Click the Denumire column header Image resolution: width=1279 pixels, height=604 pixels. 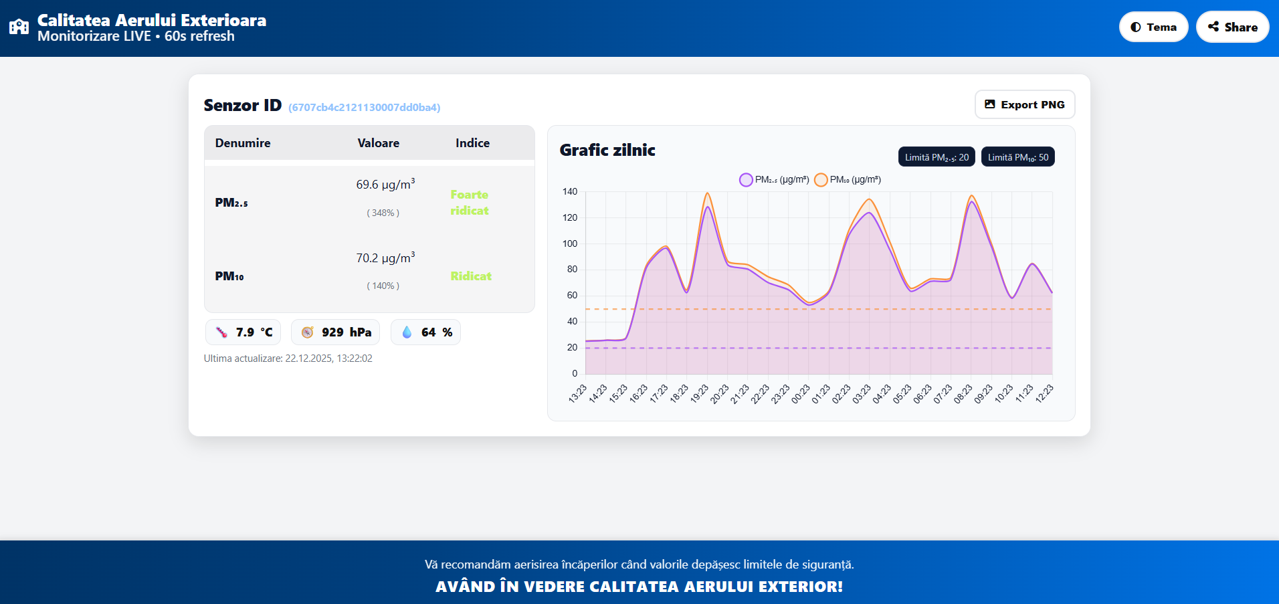(x=243, y=143)
